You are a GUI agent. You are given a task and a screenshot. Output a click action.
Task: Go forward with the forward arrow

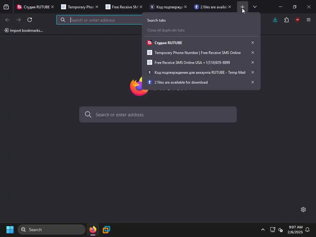(19, 20)
